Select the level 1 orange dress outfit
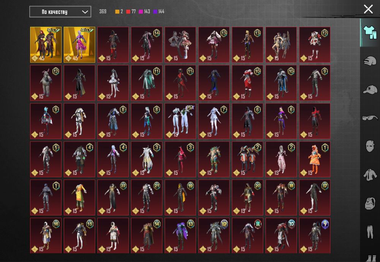The width and height of the screenshot is (380, 262). [x=315, y=159]
